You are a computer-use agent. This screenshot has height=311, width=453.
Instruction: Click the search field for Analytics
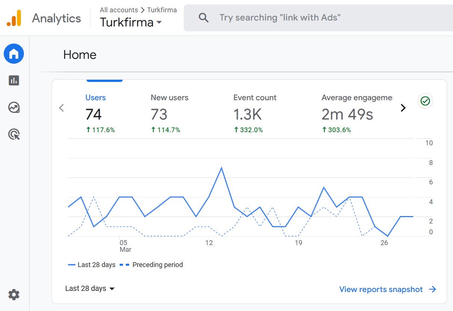pyautogui.click(x=318, y=18)
